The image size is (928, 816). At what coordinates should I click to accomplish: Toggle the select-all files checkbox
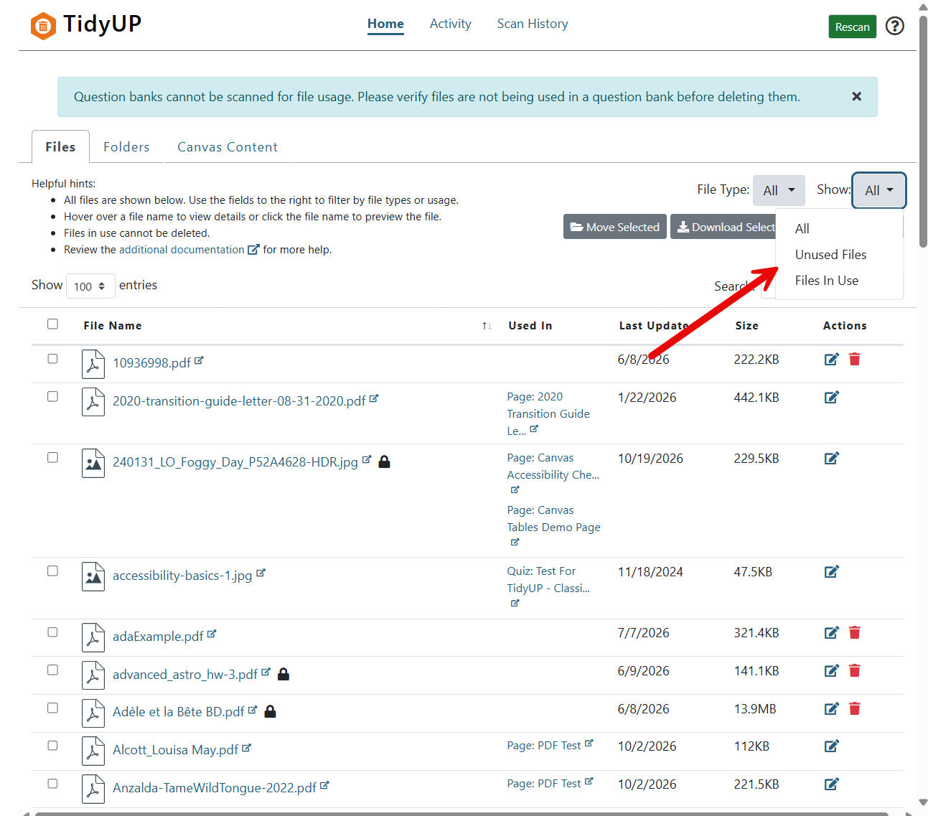pos(52,324)
